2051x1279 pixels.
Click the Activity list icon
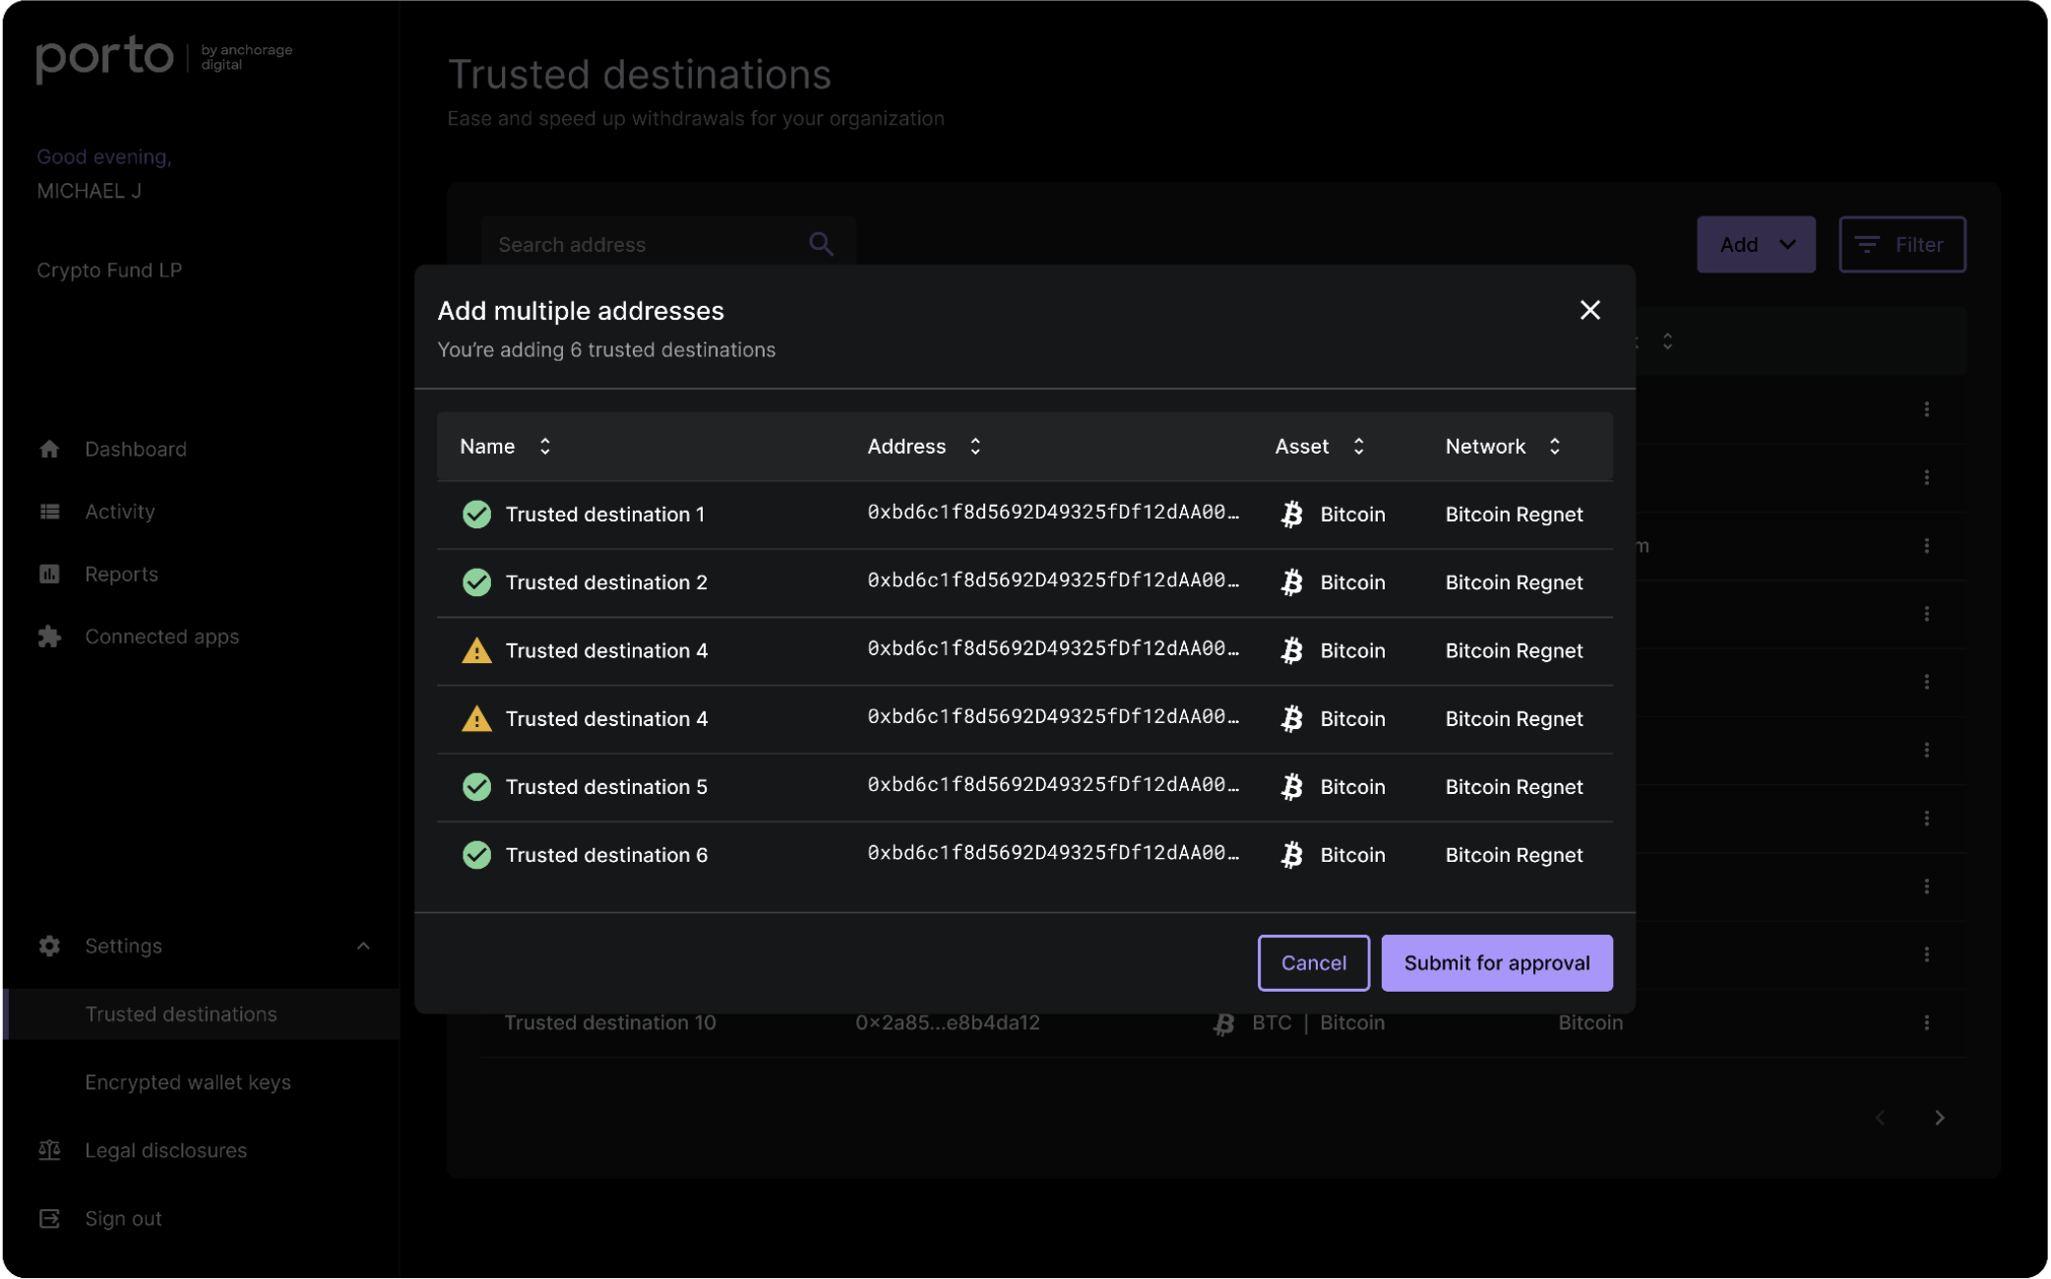[x=49, y=512]
